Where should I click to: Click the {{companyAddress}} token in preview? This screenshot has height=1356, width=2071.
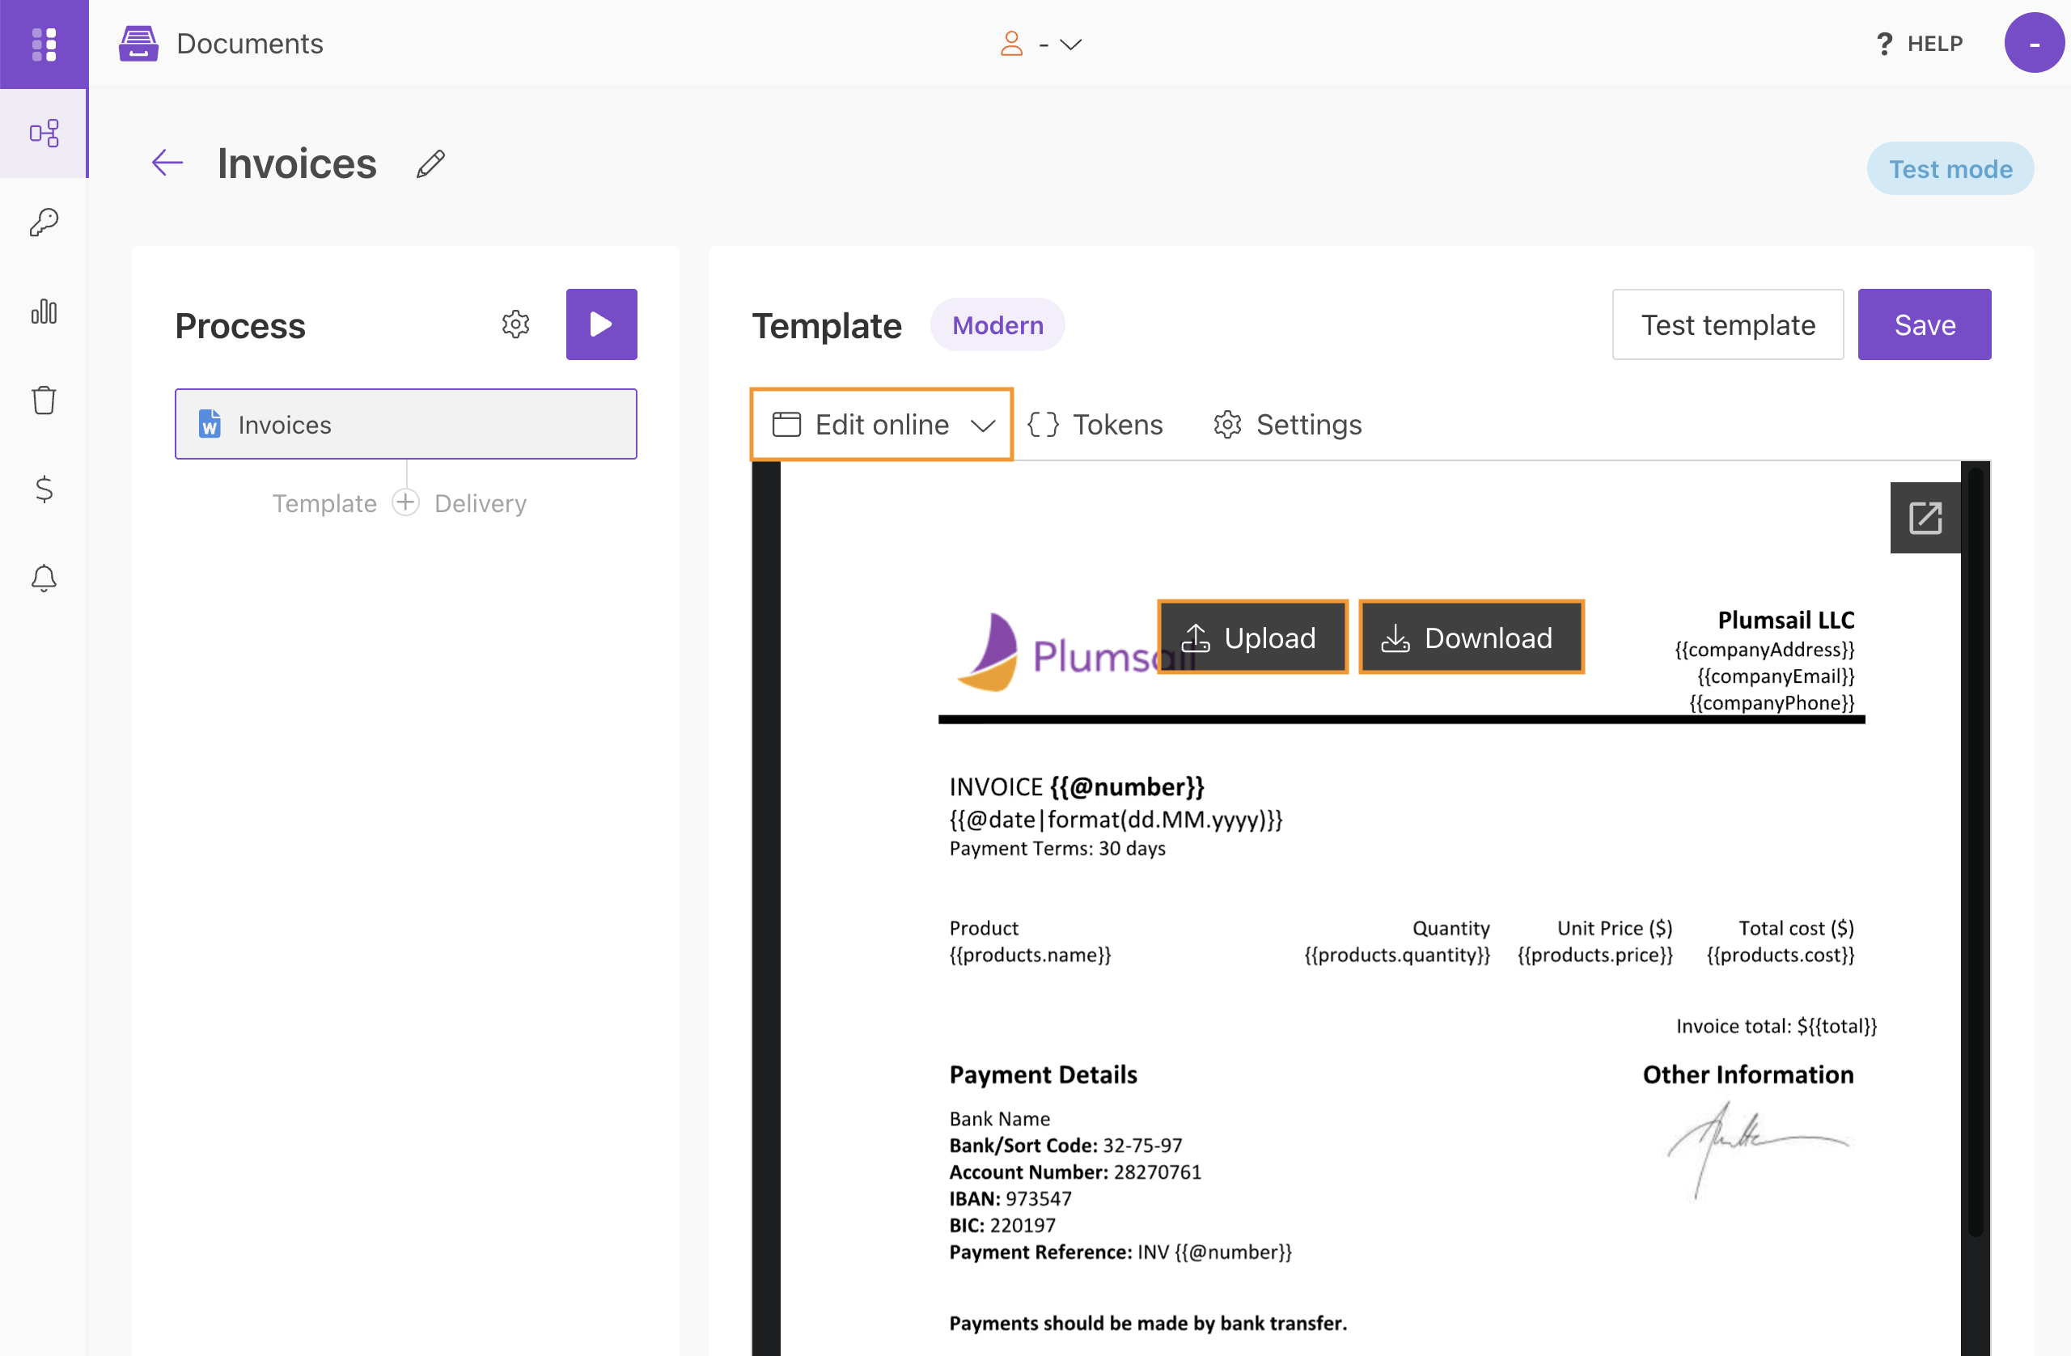[x=1764, y=650]
